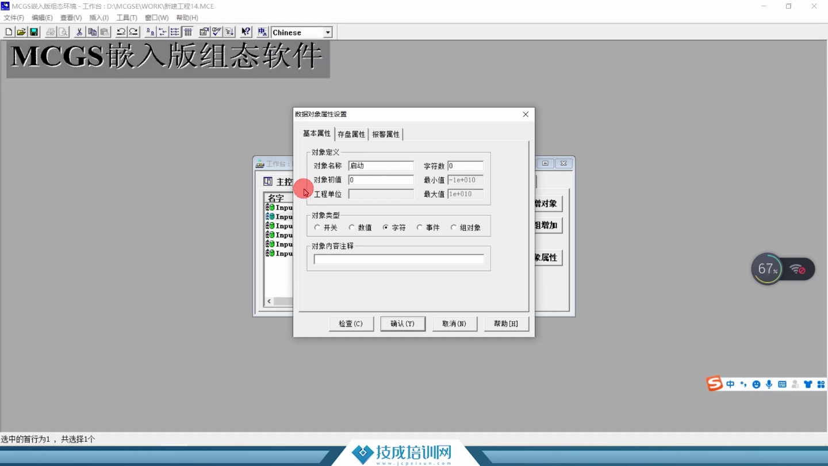Open the workbench properties toolbar icon
This screenshot has width=828, height=466.
(204, 32)
